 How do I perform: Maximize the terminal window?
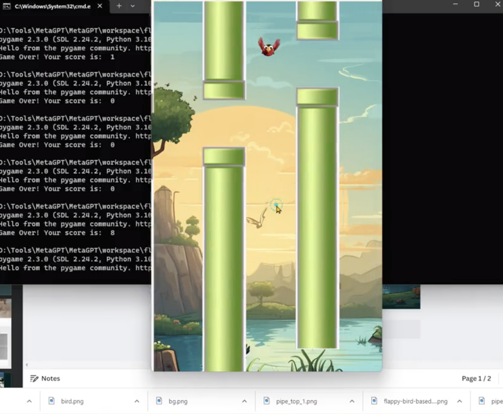[477, 4]
